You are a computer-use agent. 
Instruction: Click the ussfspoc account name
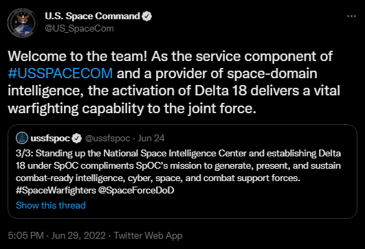pyautogui.click(x=50, y=138)
